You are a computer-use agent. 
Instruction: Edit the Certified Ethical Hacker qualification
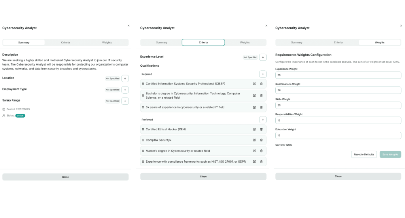[254, 129]
